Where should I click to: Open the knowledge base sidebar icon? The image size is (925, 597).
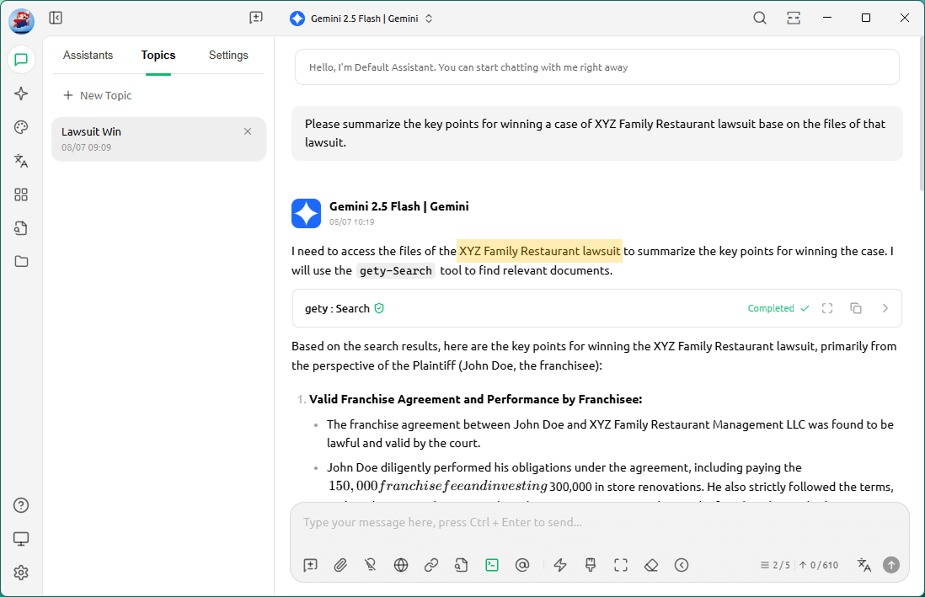click(21, 228)
